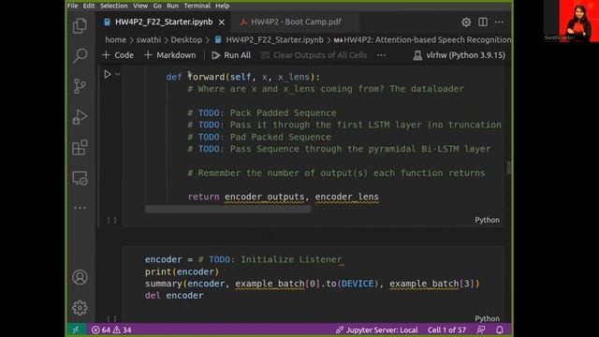Open the Problems panel from the error count 64
Screen dimensions: 599x337
coord(101,330)
